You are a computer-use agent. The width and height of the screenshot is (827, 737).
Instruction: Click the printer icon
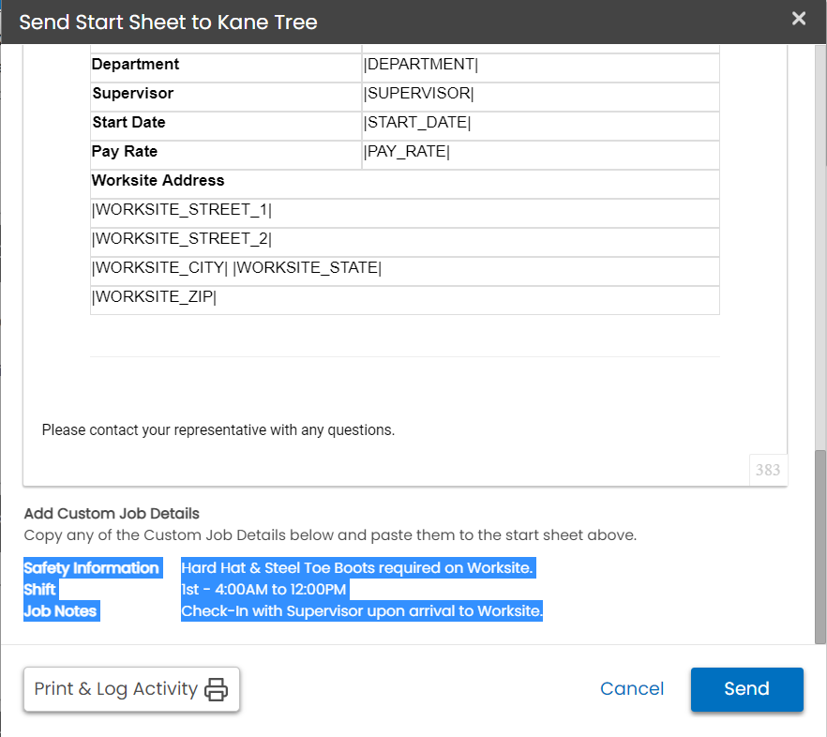coord(217,689)
